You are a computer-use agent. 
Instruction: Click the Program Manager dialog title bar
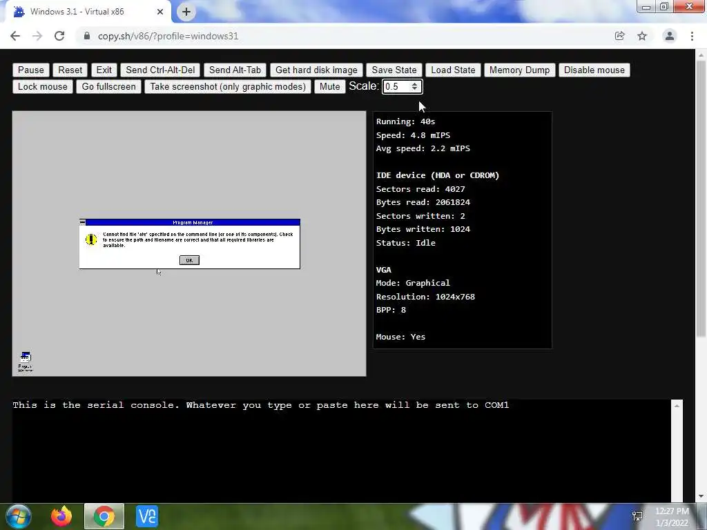click(x=193, y=222)
